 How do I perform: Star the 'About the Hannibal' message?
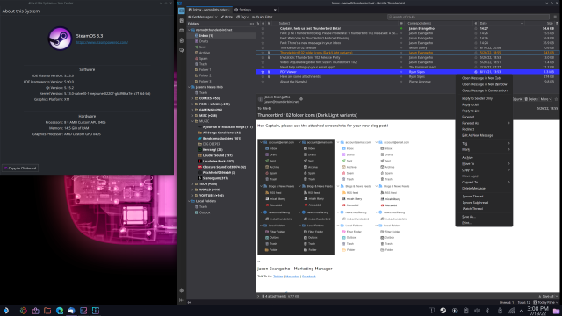pos(263,82)
